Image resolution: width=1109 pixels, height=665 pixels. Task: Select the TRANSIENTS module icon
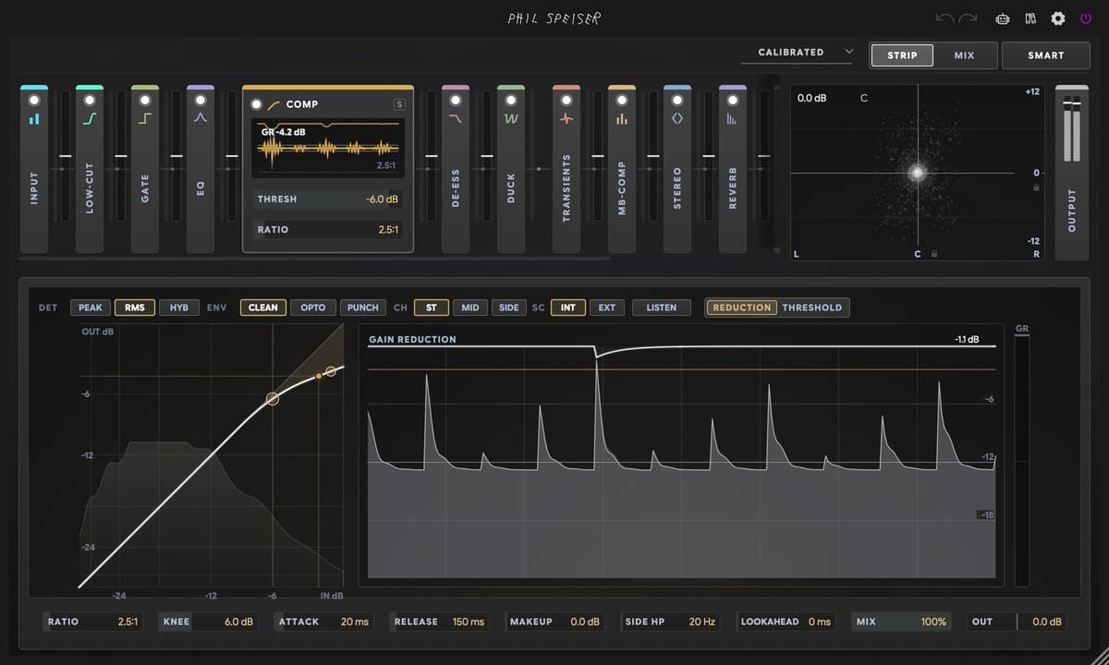[567, 119]
